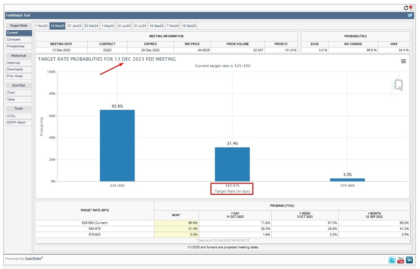Click the refresh icon at top right
420x269 pixels.
406,8
